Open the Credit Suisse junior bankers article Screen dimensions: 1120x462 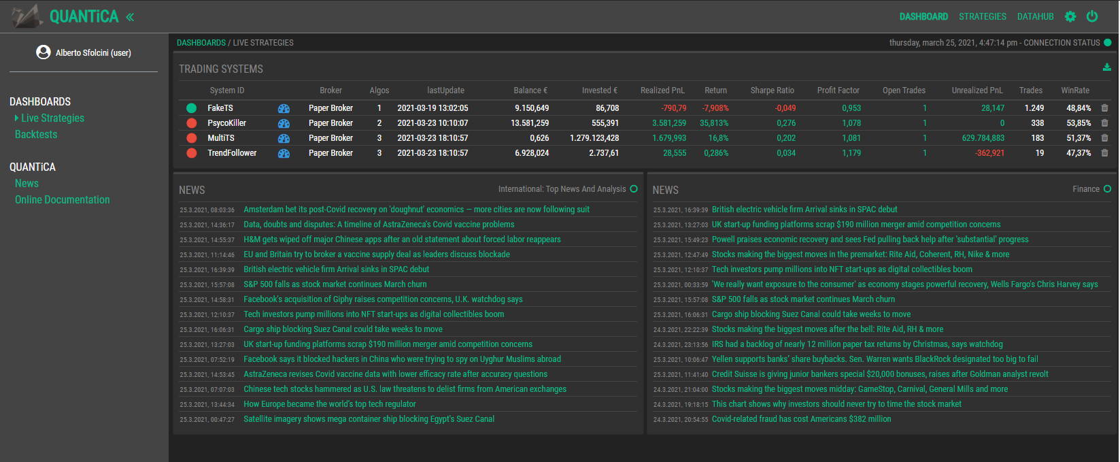(x=880, y=374)
